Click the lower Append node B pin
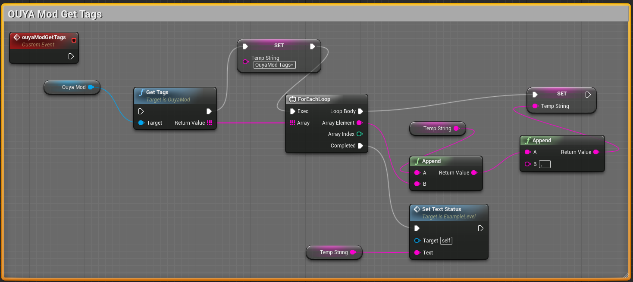Viewport: 633px width, 282px height. (417, 184)
